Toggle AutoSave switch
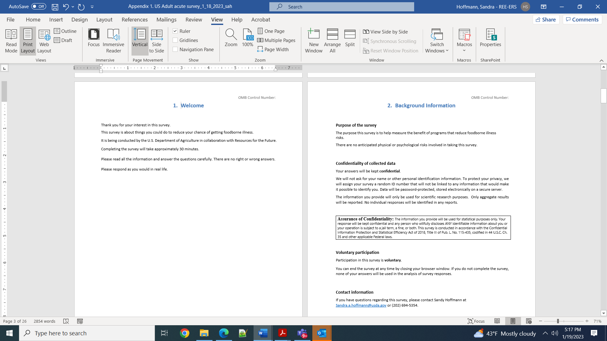Image resolution: width=607 pixels, height=341 pixels. point(39,6)
